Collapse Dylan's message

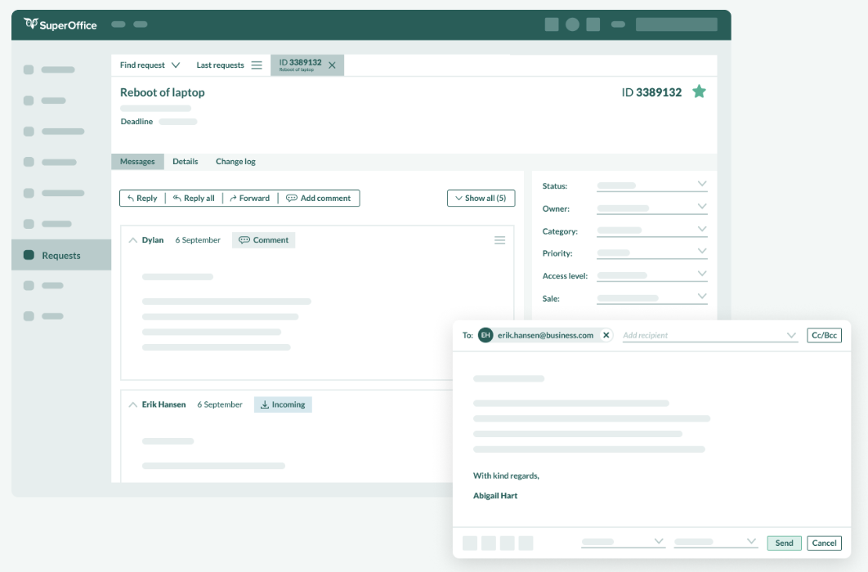coord(133,240)
